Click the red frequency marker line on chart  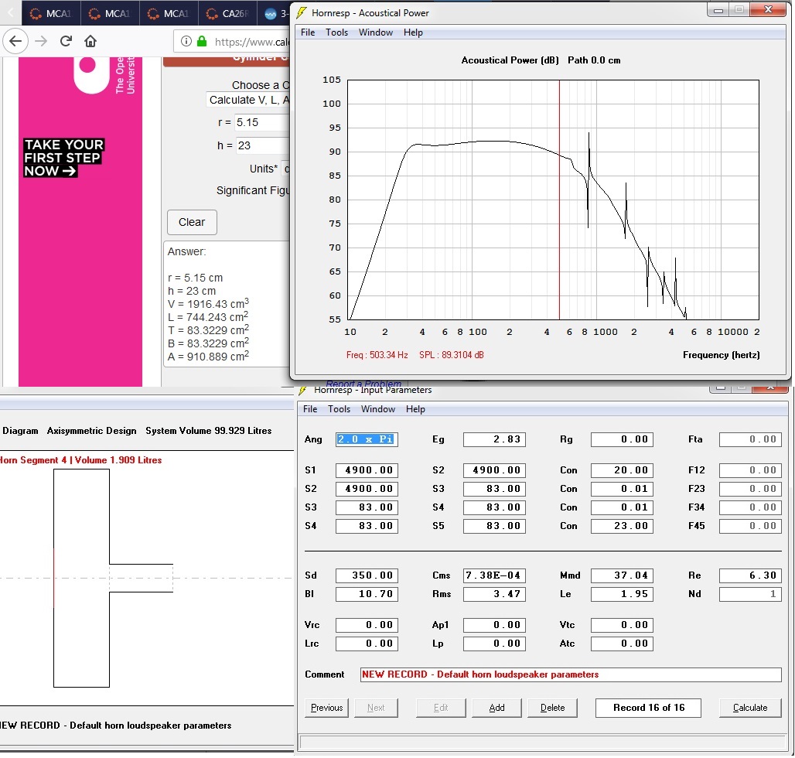point(559,200)
